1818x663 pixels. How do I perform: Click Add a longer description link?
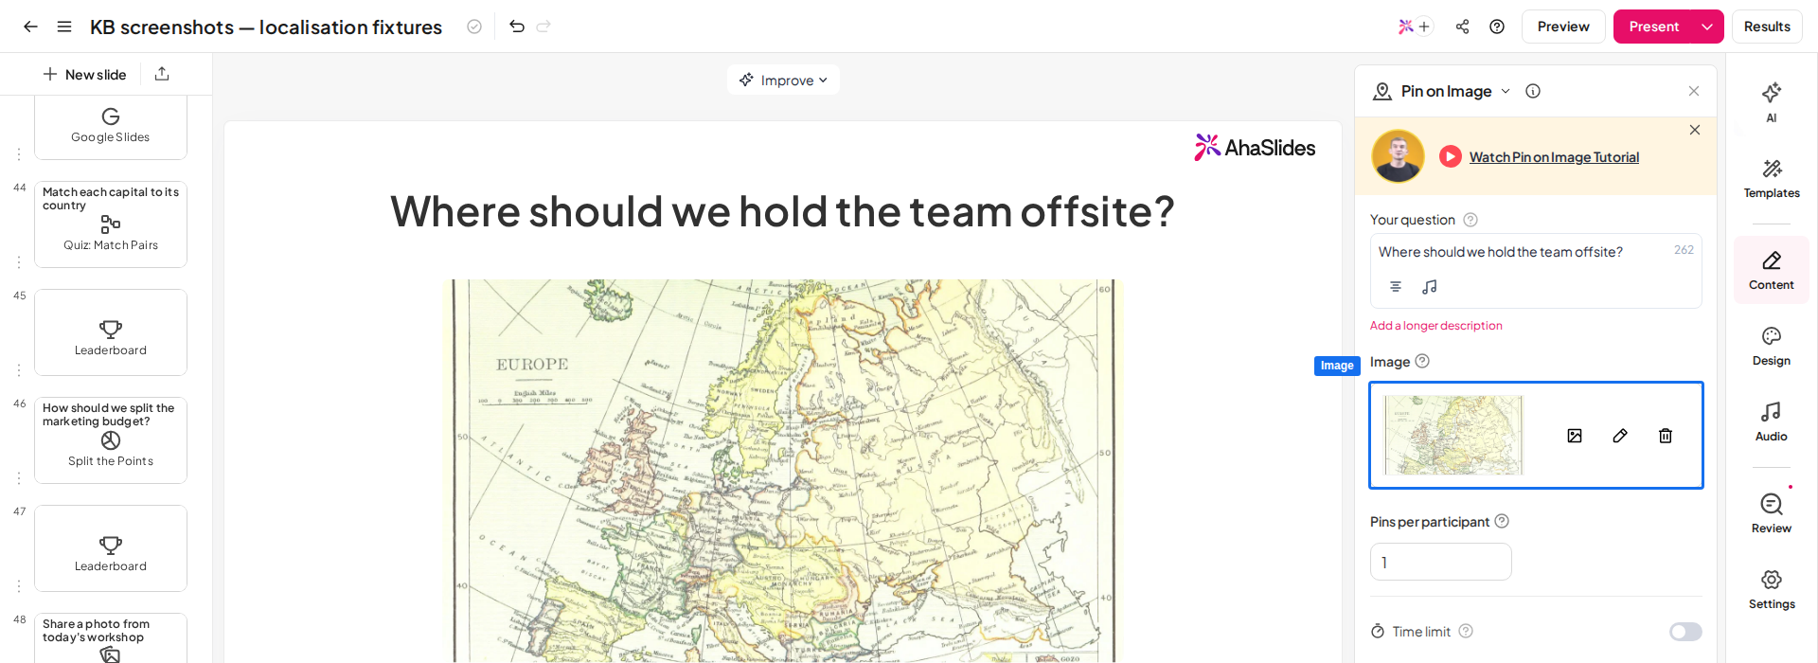[1435, 325]
